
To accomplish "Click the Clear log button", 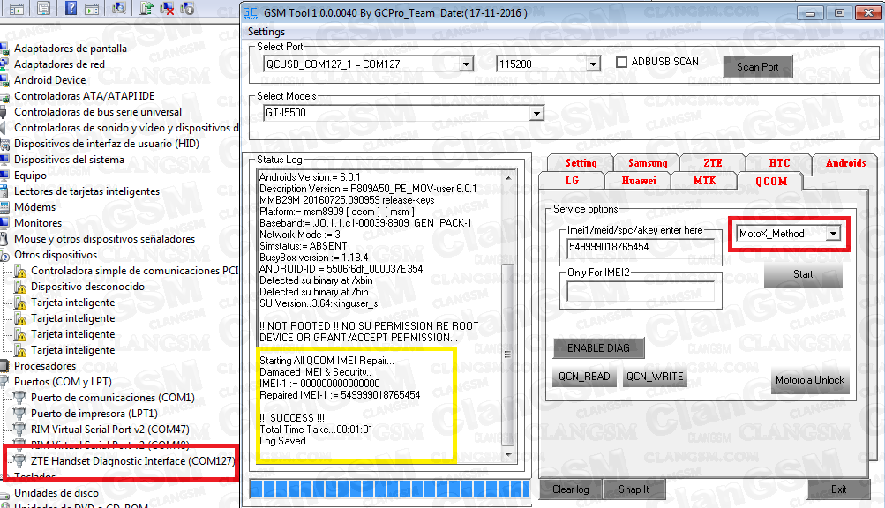I will click(571, 489).
